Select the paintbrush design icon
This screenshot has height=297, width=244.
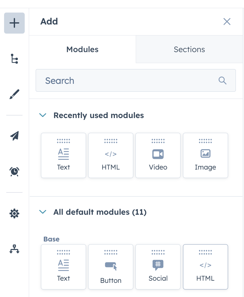pos(14,94)
